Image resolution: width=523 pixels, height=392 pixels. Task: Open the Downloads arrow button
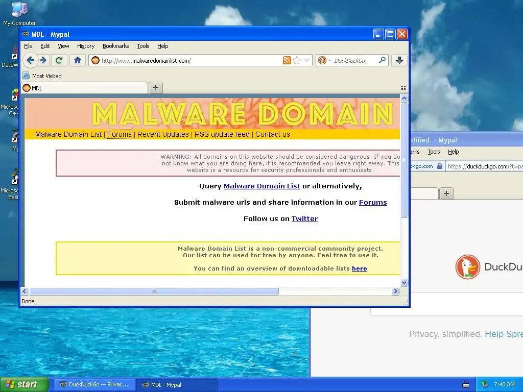pos(399,60)
